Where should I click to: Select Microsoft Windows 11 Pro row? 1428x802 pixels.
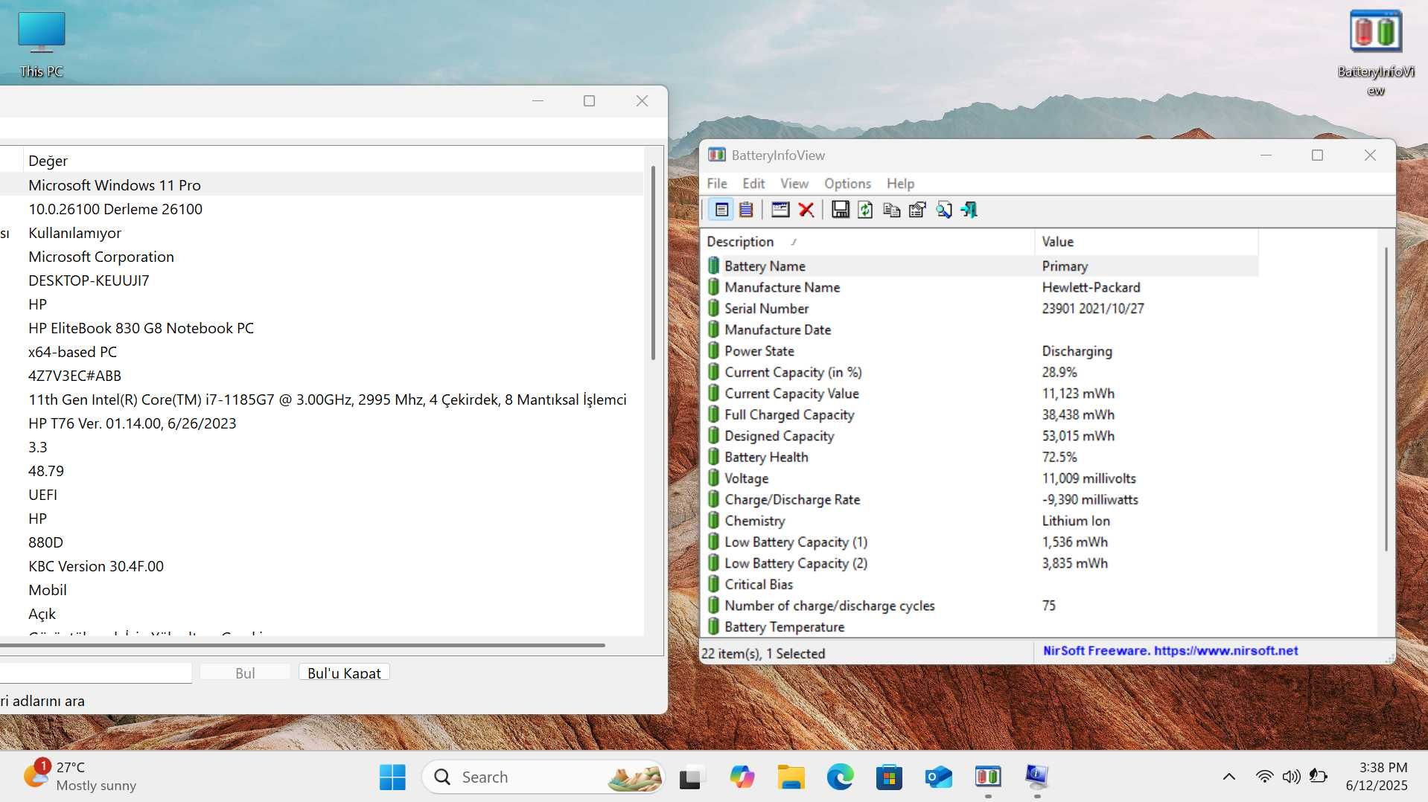point(322,185)
